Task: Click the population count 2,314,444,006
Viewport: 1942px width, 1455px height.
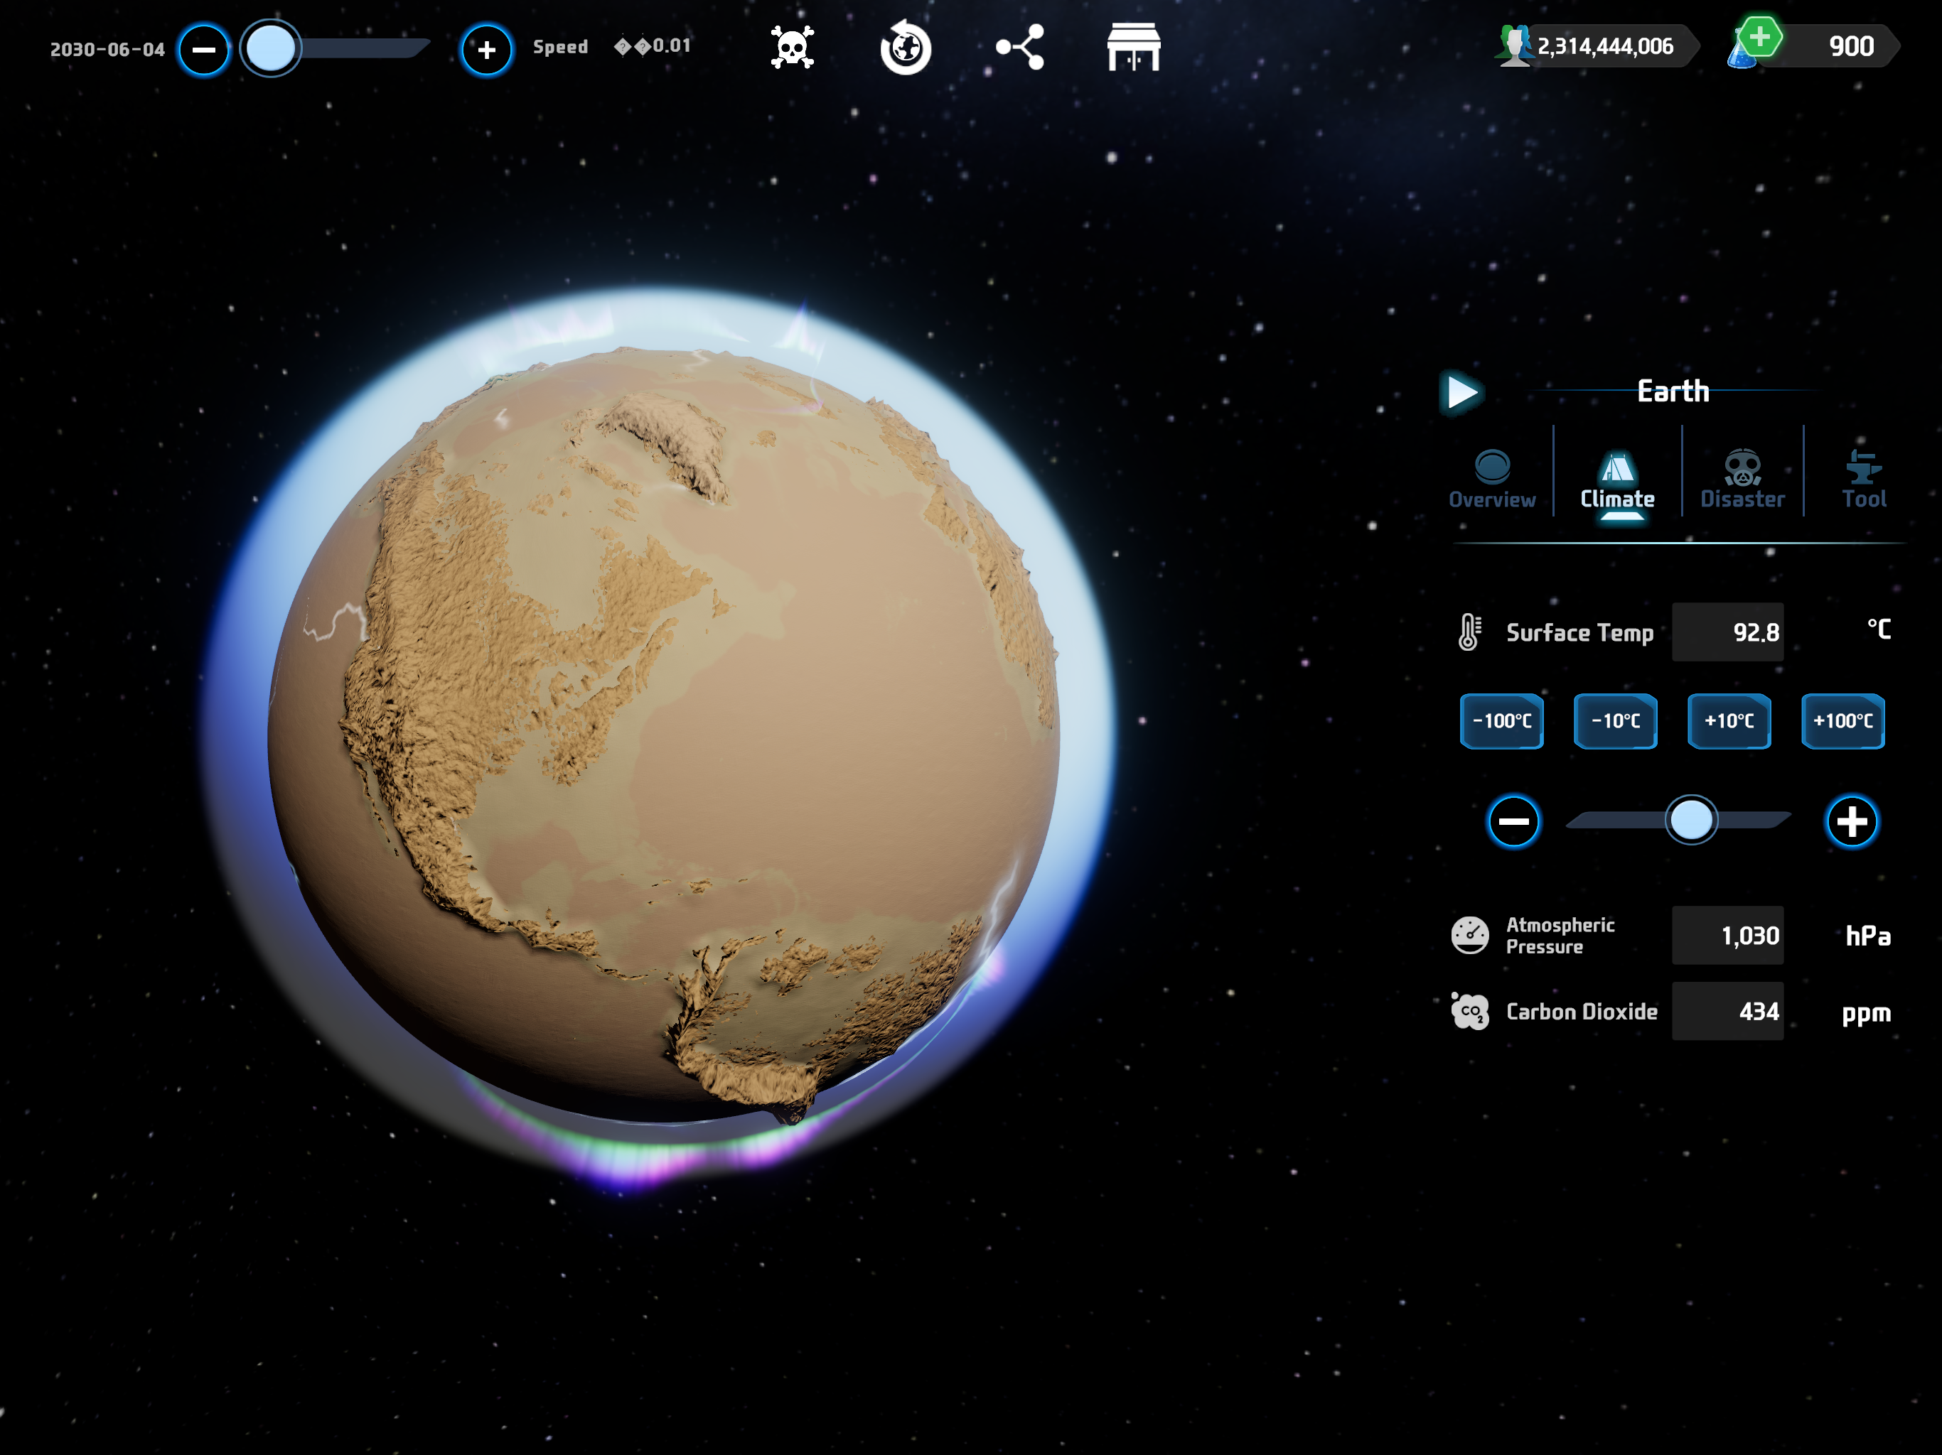Action: click(x=1605, y=46)
